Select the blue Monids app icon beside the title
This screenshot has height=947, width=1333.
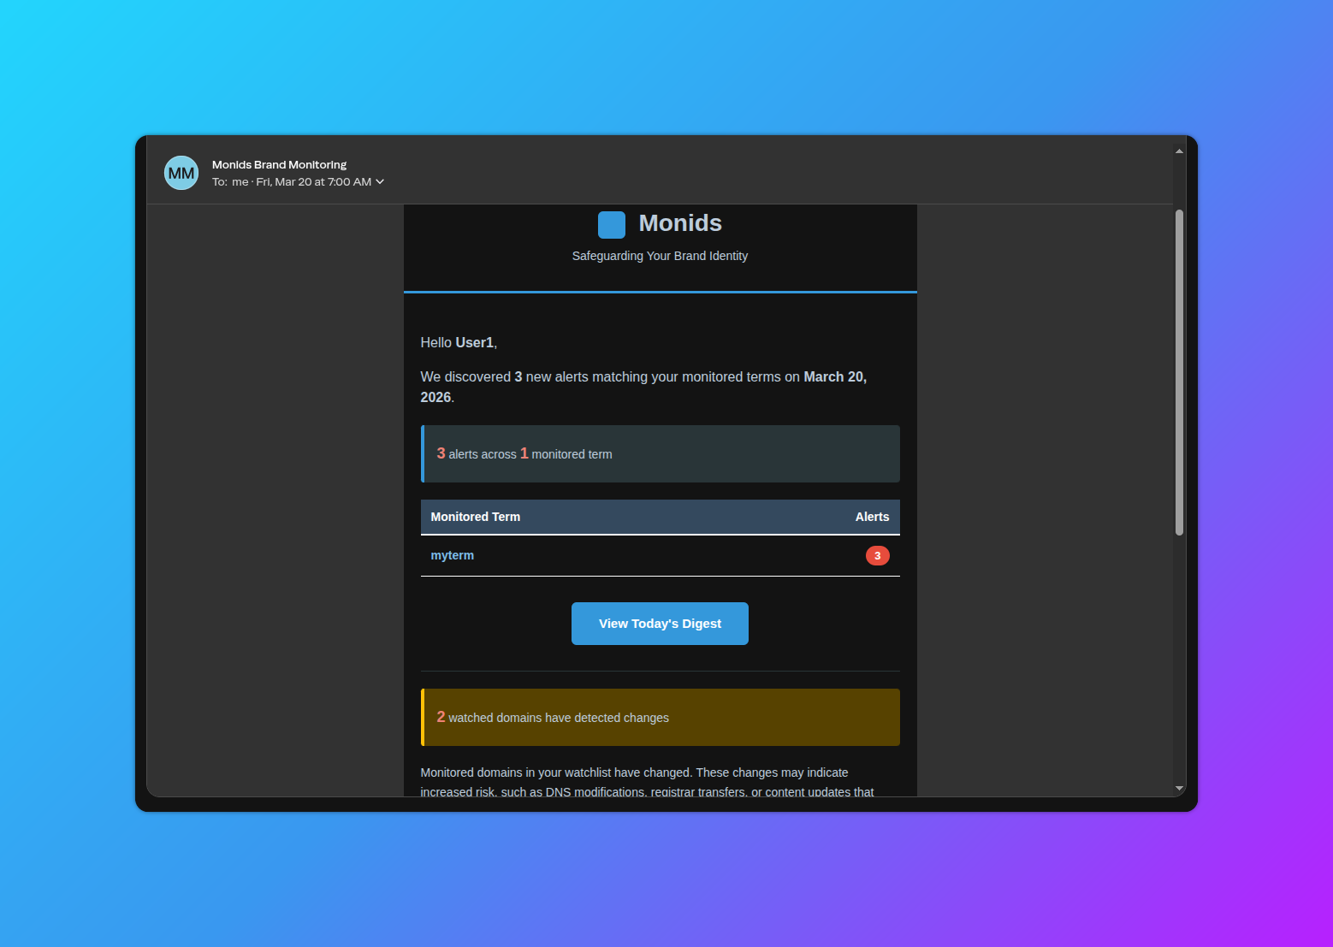(x=611, y=224)
